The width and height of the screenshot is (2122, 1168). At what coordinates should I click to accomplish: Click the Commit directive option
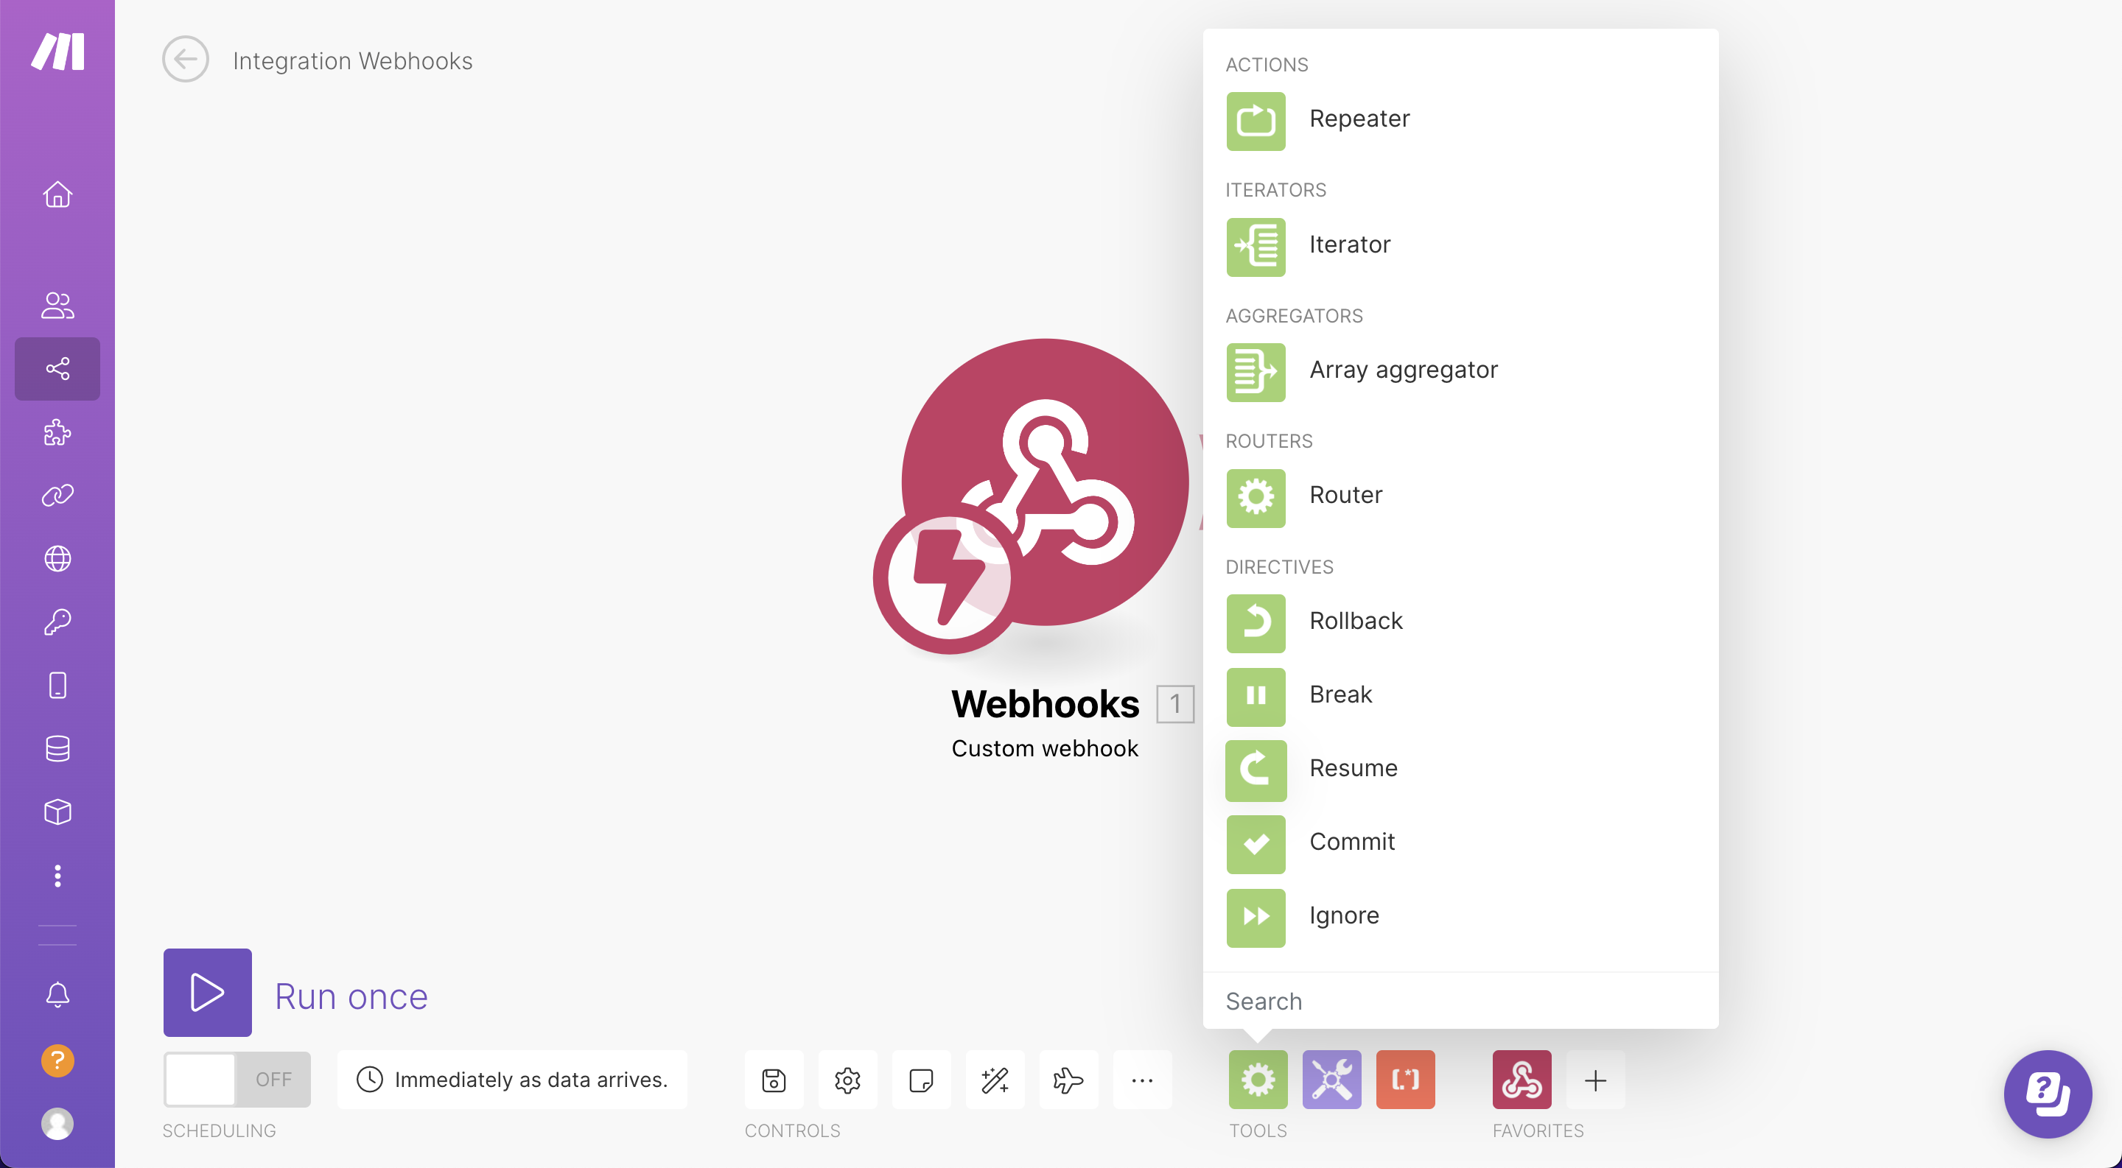pos(1351,840)
